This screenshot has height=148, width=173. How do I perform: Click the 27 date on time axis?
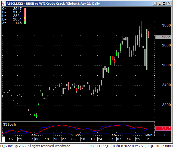coord(64,139)
